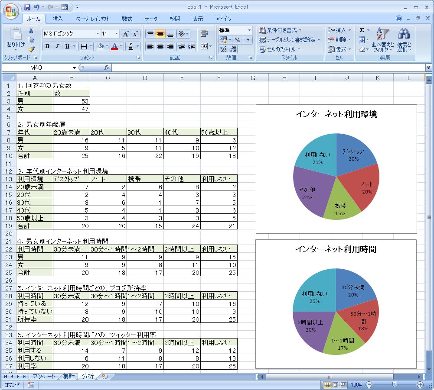Viewport: 434px width, 390px height.
Task: Click the AutoSum sigma icon
Action: coord(362,30)
